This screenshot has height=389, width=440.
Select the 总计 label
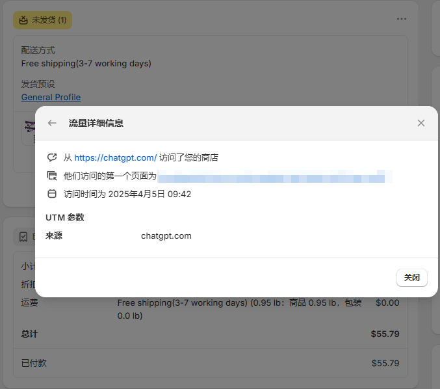[x=29, y=334]
